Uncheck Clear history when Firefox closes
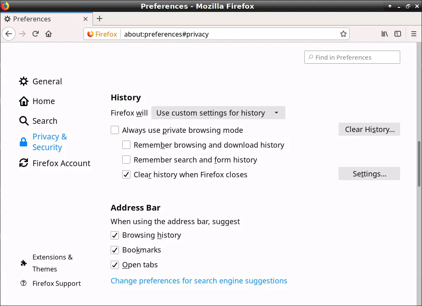Viewport: 422px width, 306px height. (126, 174)
